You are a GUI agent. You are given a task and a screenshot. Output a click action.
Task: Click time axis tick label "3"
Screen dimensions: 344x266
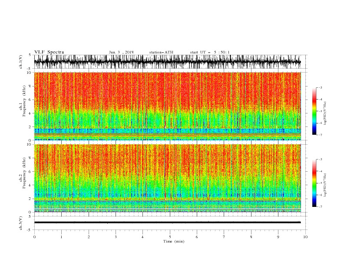coord(116,237)
